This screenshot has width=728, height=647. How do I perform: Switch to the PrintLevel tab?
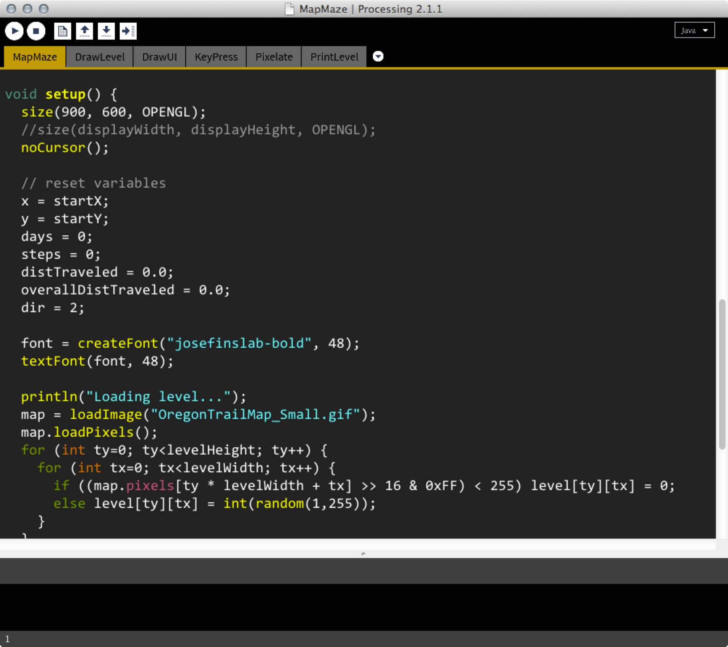point(334,57)
